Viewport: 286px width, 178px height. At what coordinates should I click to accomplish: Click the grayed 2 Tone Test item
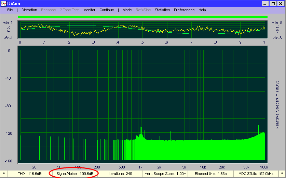(x=69, y=10)
